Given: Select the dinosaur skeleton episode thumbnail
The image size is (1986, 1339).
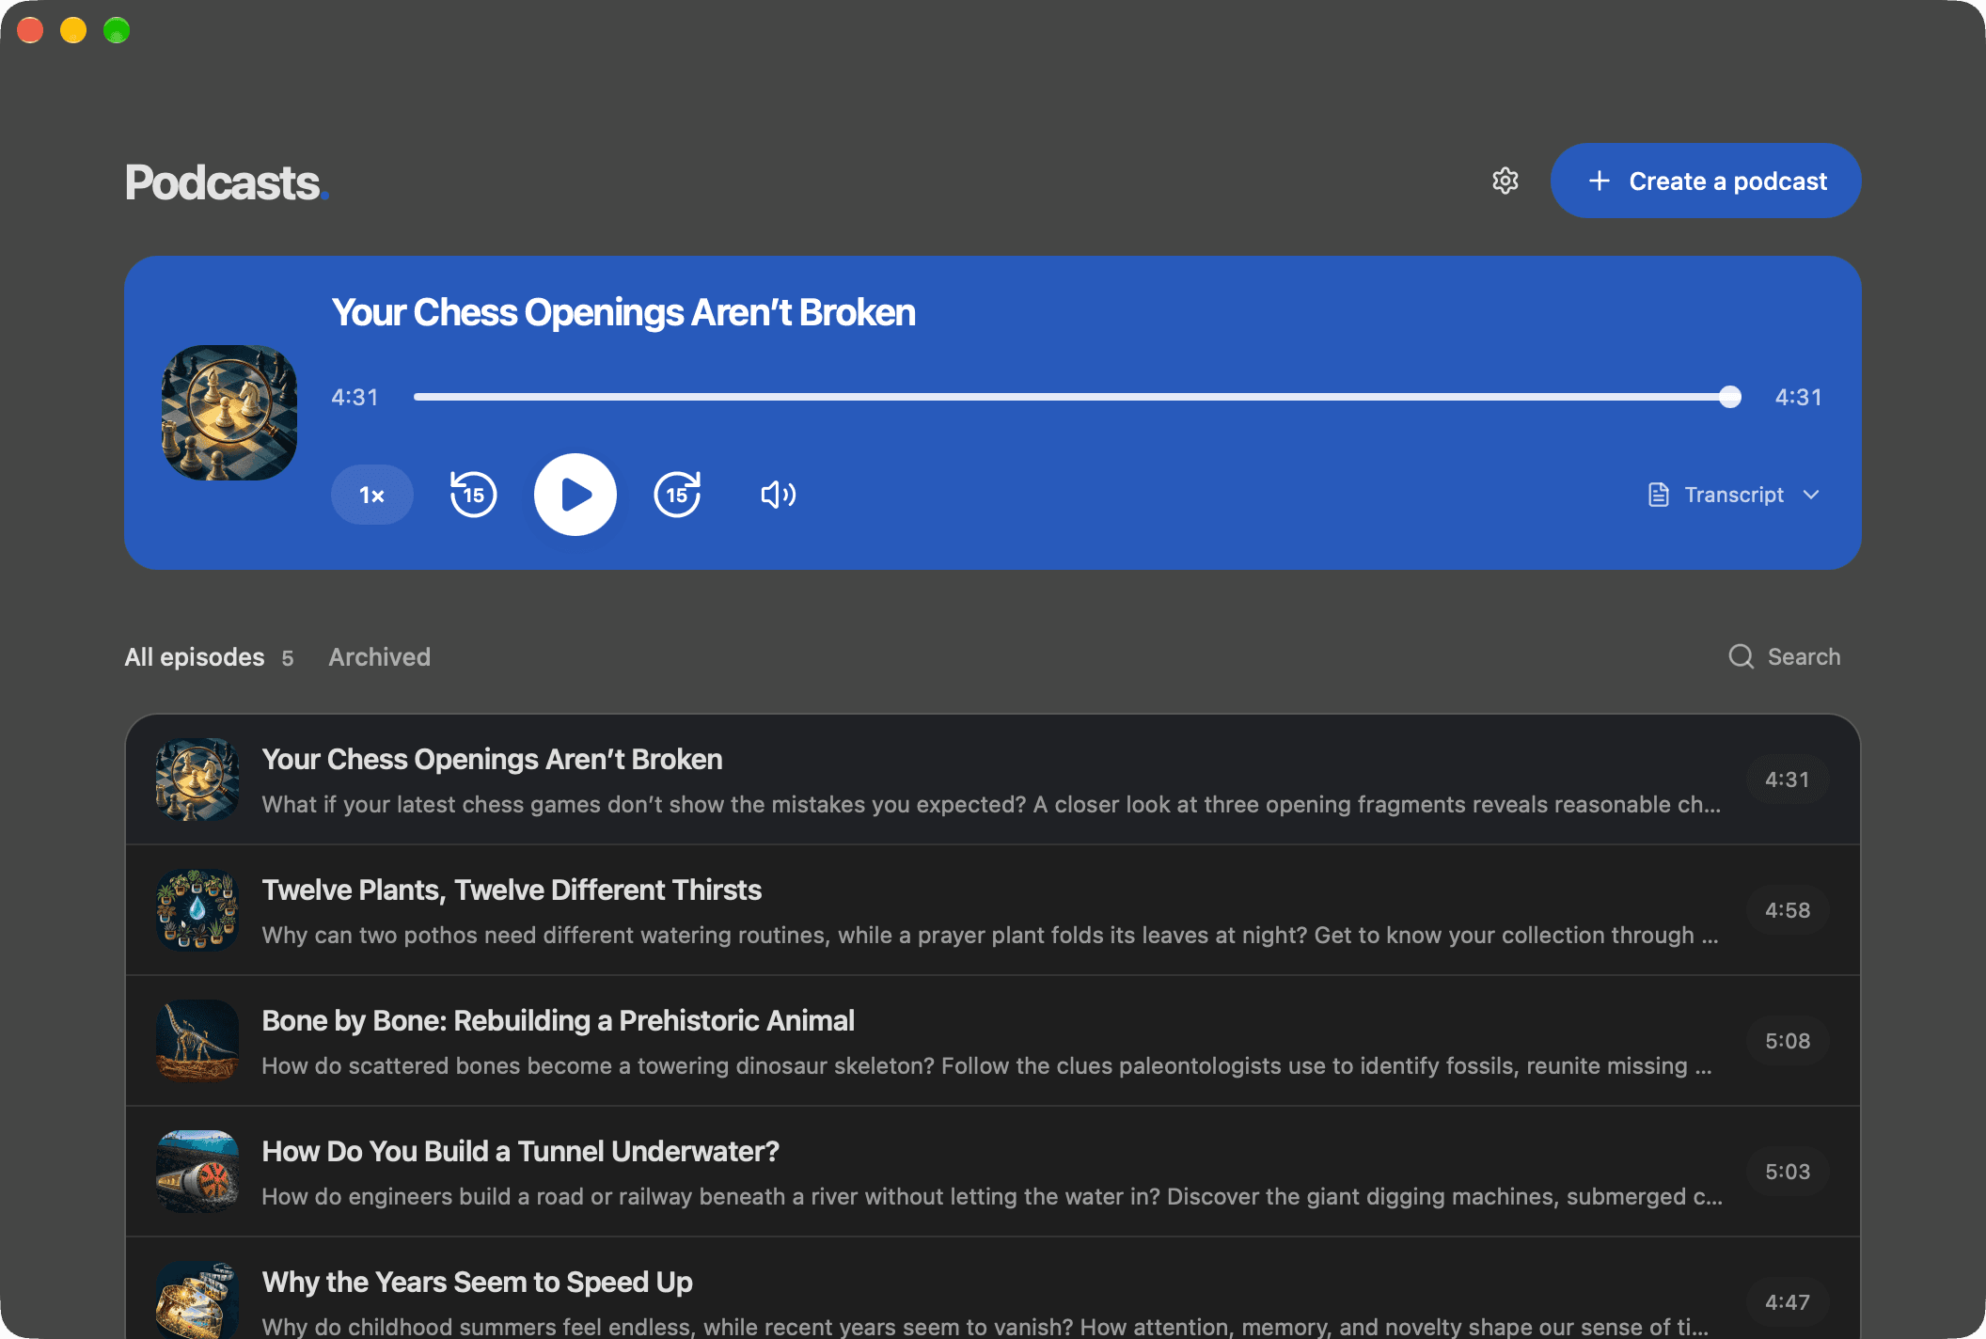Looking at the screenshot, I should [197, 1041].
